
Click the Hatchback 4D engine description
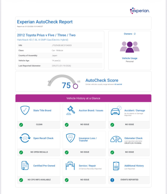pos(43,40)
